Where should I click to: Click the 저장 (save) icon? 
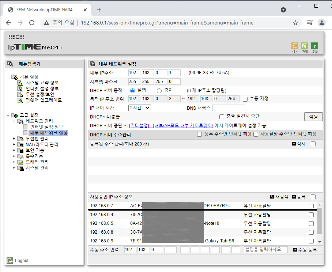tap(305, 46)
